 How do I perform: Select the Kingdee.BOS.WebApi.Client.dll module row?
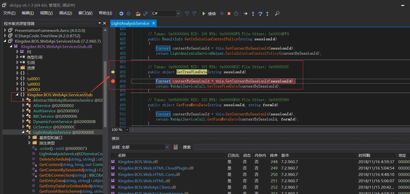[x=260, y=187]
